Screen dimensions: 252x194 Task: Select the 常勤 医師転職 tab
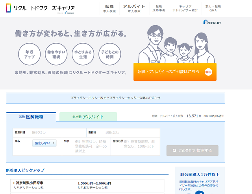tap(31, 117)
